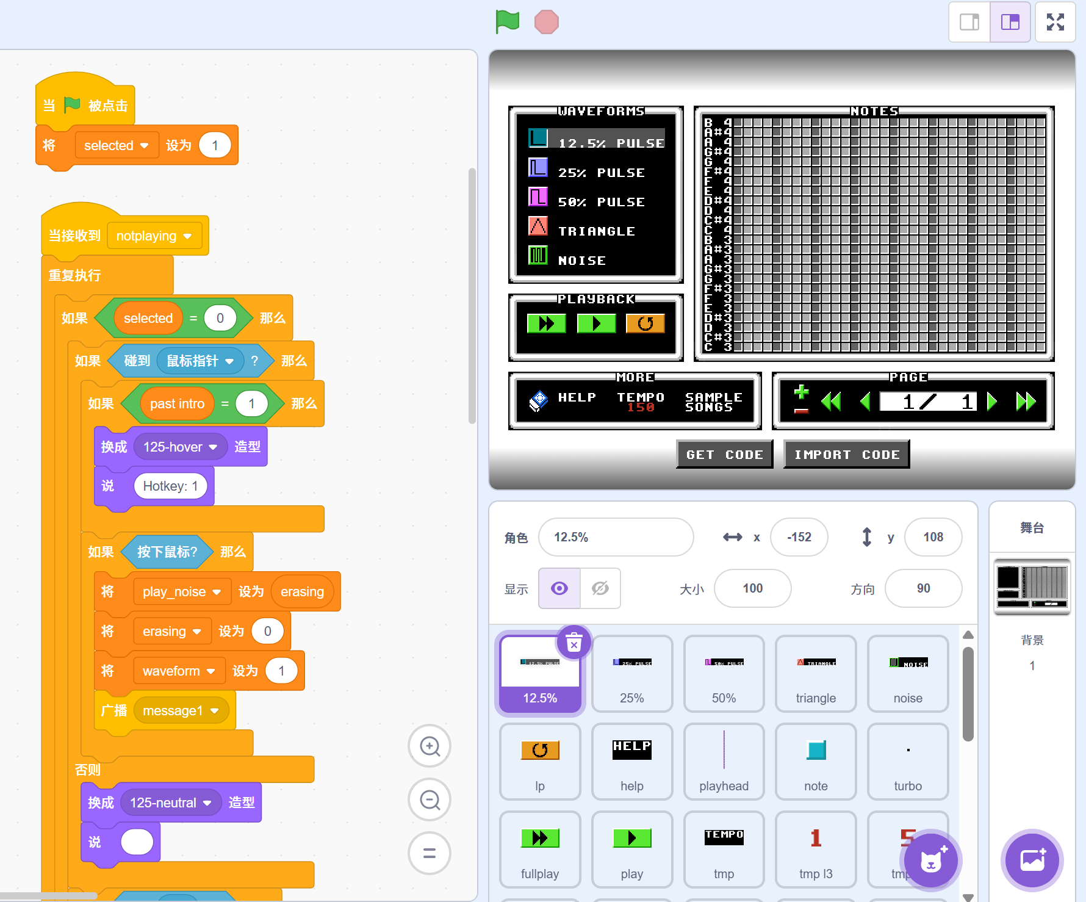Click the green flag to start project
This screenshot has height=902, width=1086.
click(507, 22)
